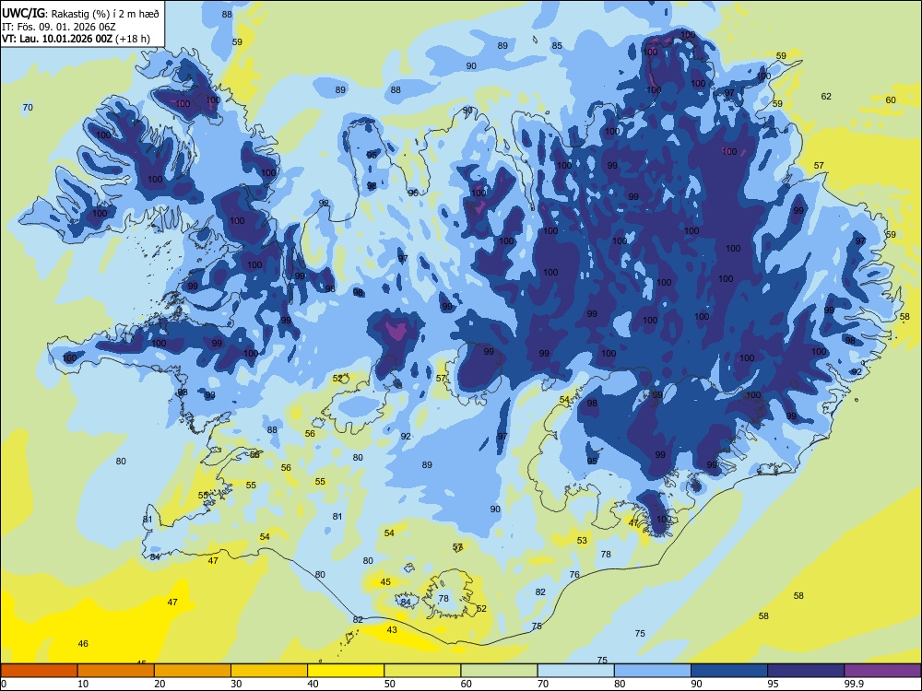This screenshot has width=922, height=691.
Task: Click the light green 60–70 legend swatch
Action: 499,671
